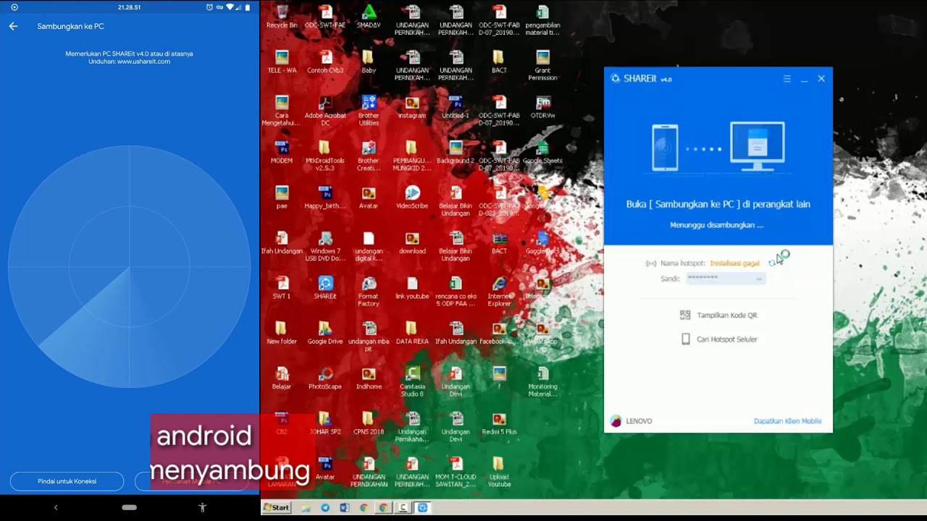Open the Google Drive shortcut
The width and height of the screenshot is (927, 521).
coord(325,333)
